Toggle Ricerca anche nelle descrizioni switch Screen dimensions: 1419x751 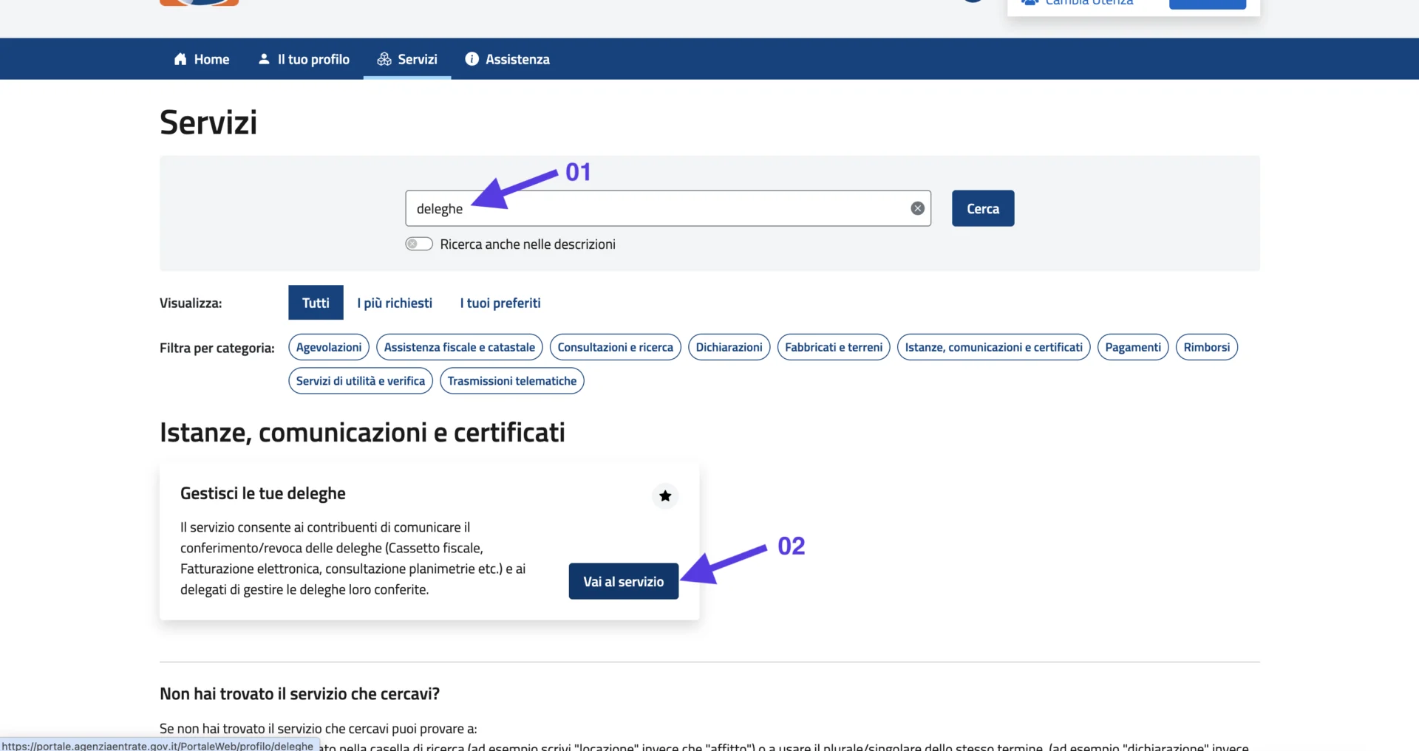click(419, 244)
